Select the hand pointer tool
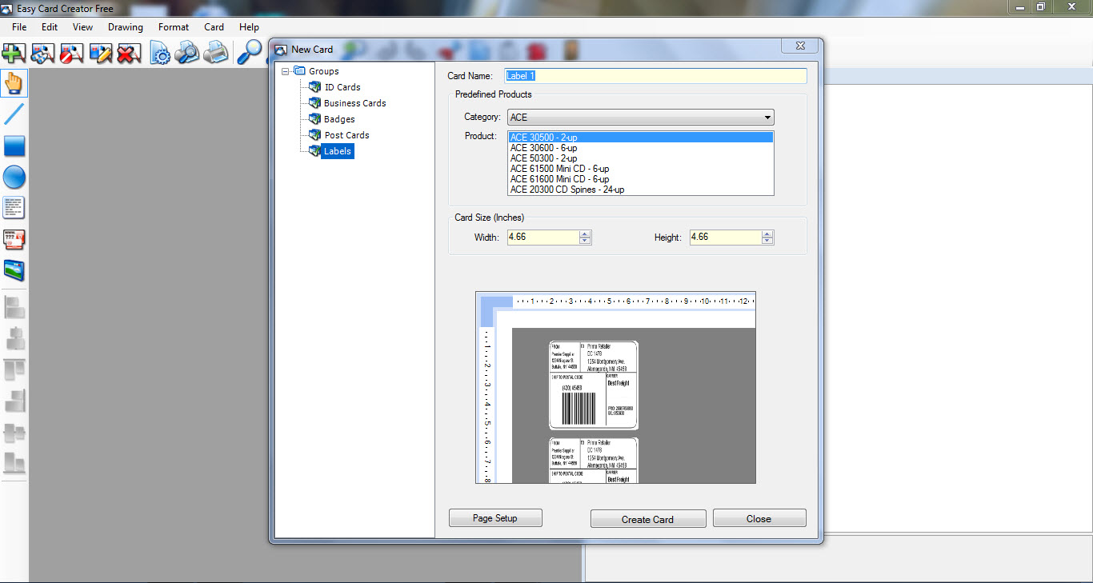Viewport: 1093px width, 583px height. click(14, 83)
